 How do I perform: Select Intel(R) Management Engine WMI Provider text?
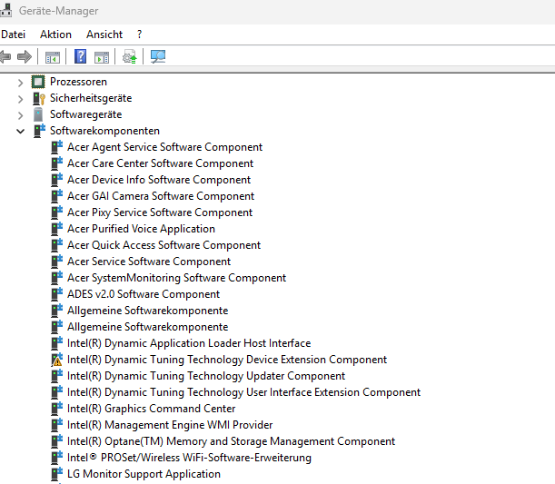pyautogui.click(x=170, y=425)
